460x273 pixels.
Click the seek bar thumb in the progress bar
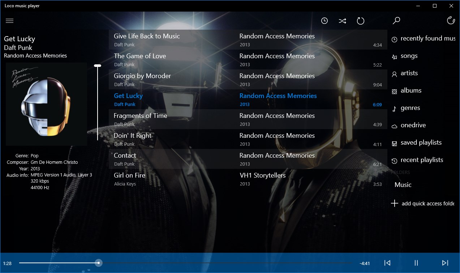pos(99,263)
